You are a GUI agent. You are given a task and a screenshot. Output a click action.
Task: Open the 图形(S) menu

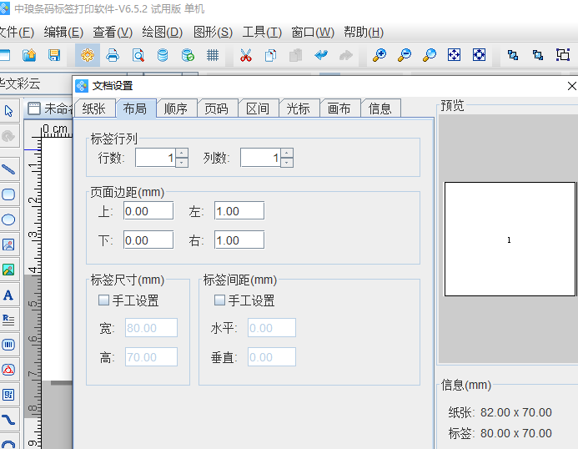tap(213, 33)
